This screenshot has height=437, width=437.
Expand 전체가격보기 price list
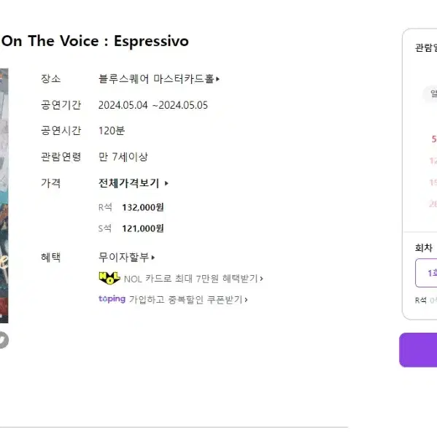pos(134,183)
